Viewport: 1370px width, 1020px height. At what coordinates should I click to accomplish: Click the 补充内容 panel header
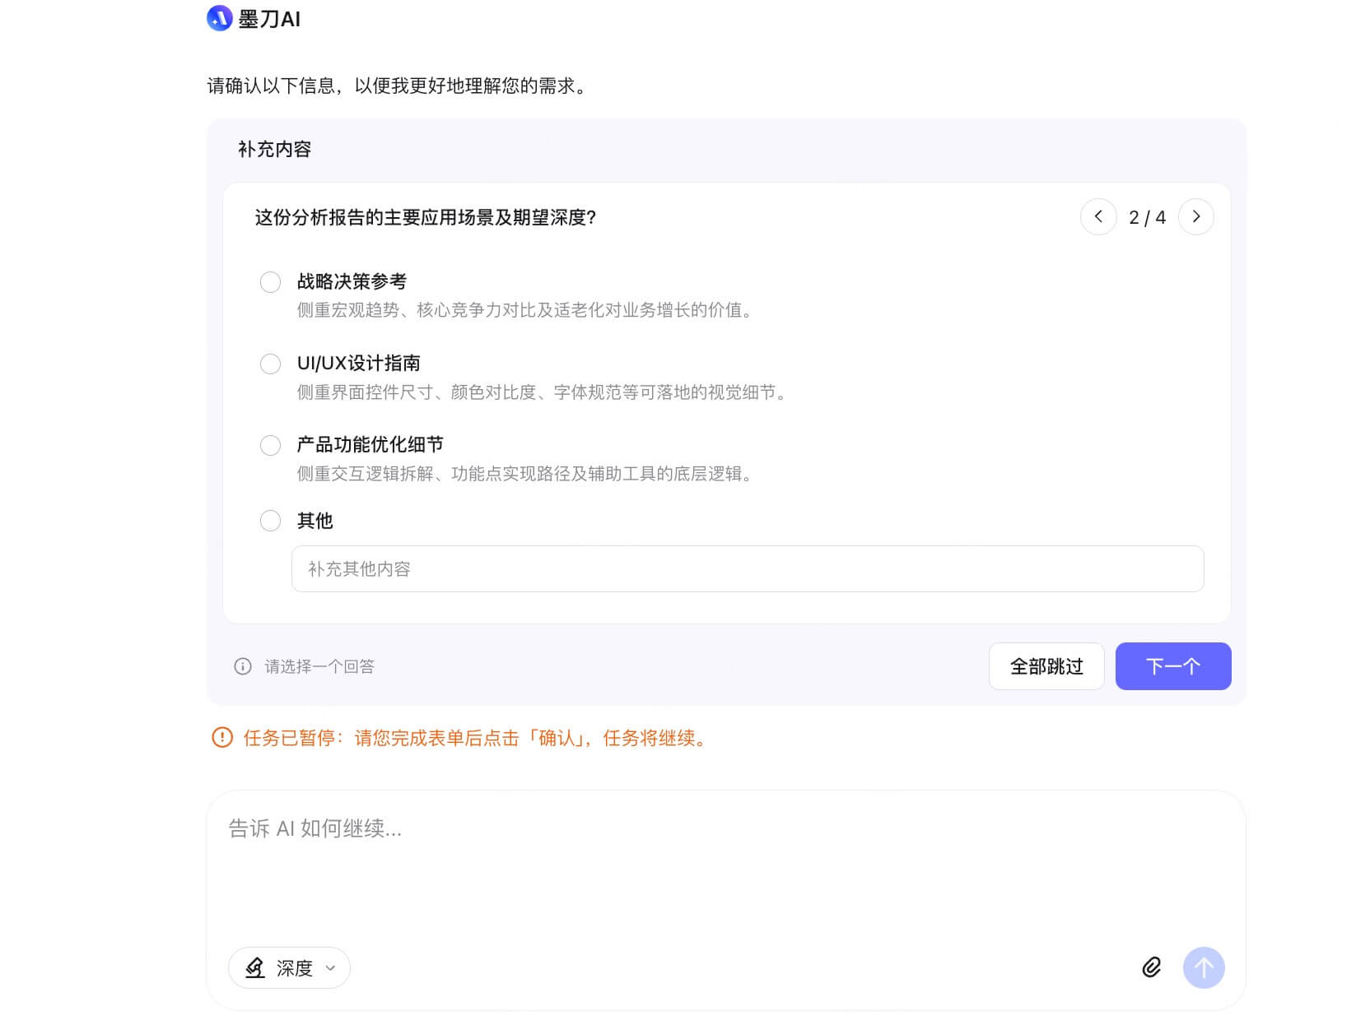point(274,149)
